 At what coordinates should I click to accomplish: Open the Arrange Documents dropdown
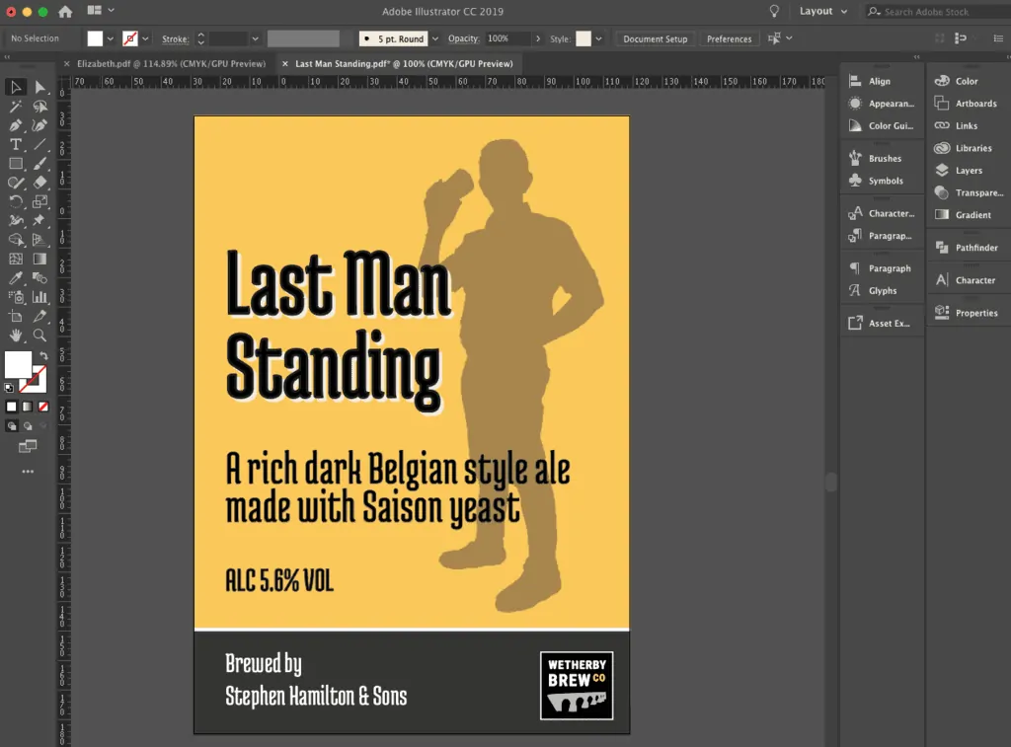pos(102,10)
